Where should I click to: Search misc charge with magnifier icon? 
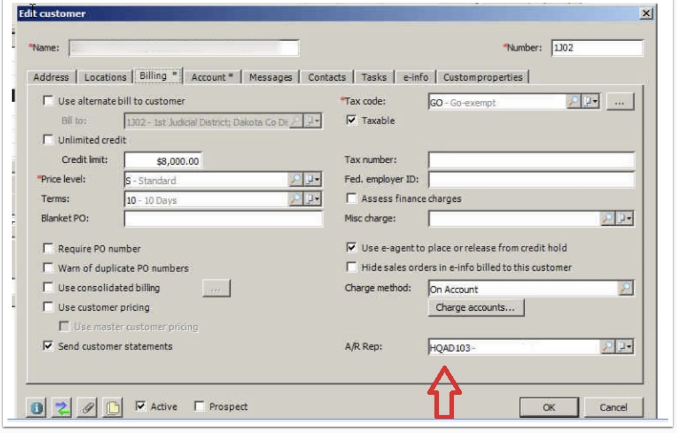(607, 218)
